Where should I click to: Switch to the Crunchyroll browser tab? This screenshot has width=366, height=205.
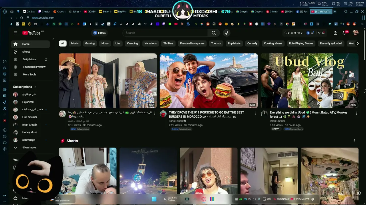(59, 12)
